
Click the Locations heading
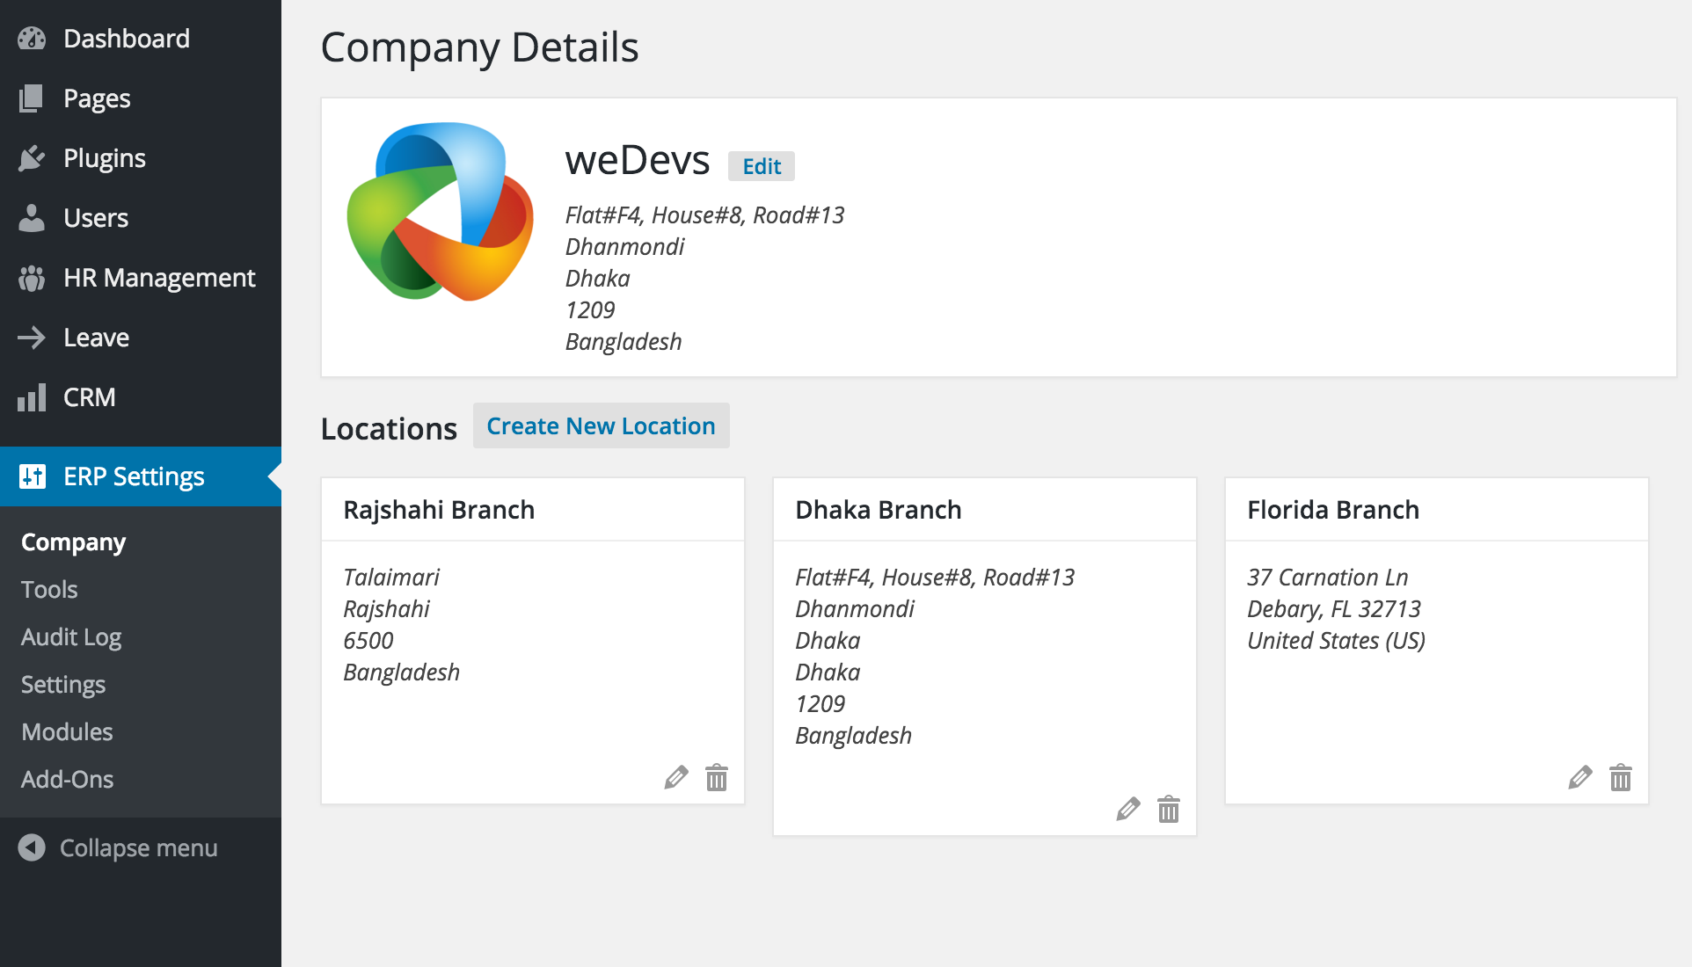(389, 429)
